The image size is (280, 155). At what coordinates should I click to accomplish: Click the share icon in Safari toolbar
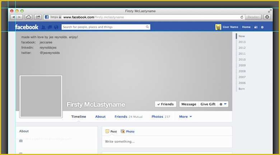click(x=38, y=17)
